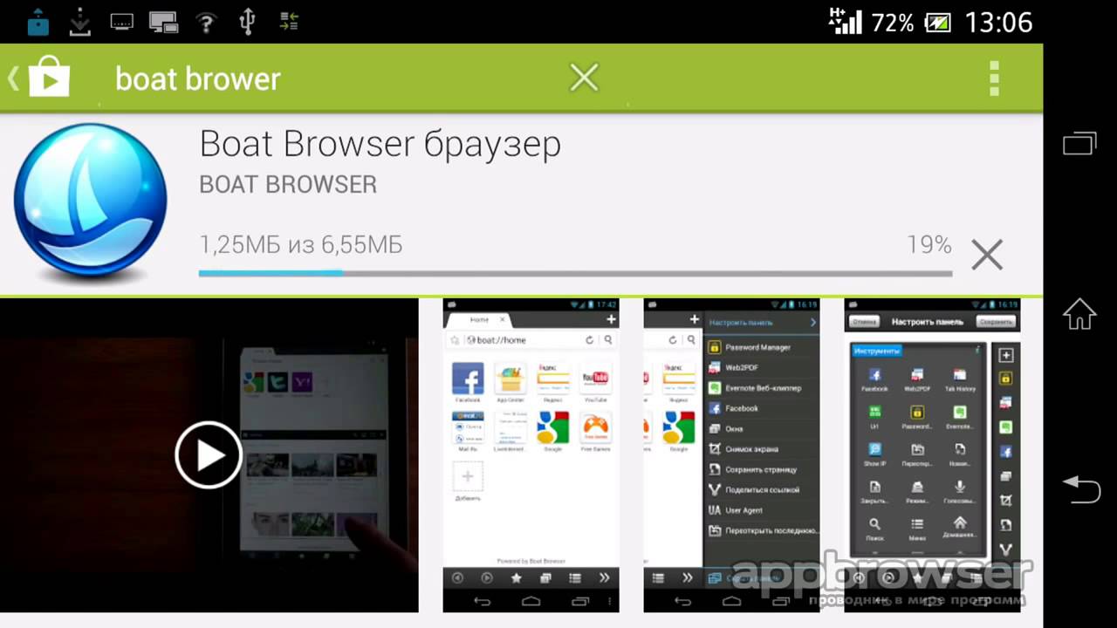This screenshot has height=628, width=1117.
Task: Click the download progress bar
Action: [575, 273]
